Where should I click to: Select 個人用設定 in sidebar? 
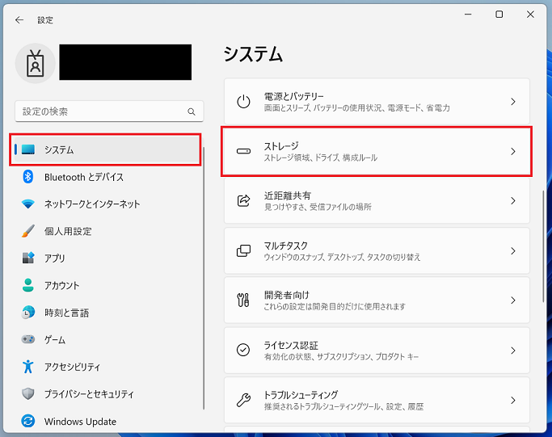coord(105,231)
